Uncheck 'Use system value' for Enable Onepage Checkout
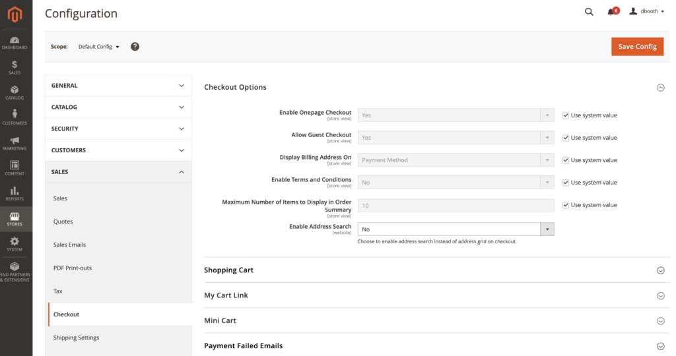676x356 pixels. [566, 115]
